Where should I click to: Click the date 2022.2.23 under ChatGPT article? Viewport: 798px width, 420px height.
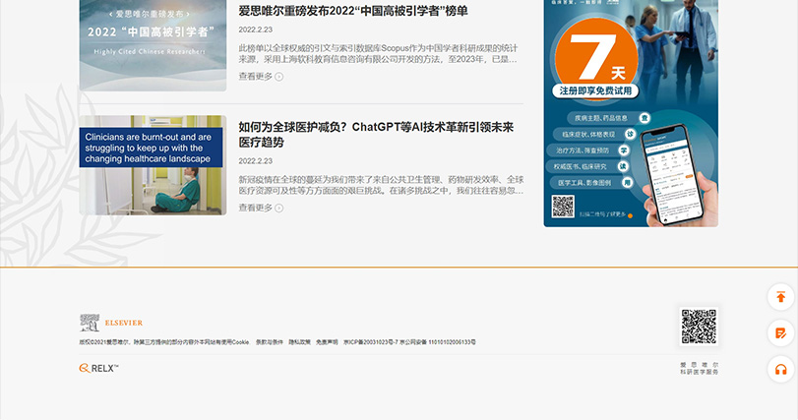pyautogui.click(x=256, y=161)
